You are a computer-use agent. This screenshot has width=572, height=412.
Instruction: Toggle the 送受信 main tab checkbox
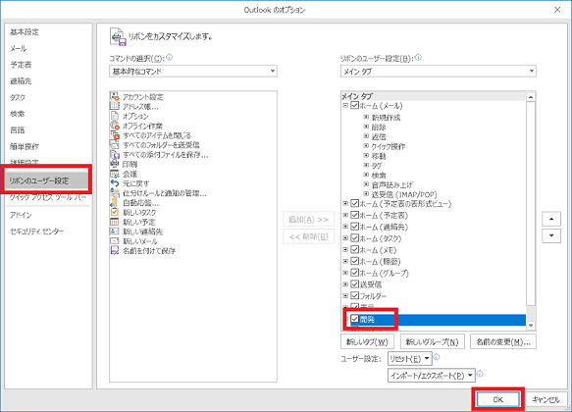click(354, 283)
